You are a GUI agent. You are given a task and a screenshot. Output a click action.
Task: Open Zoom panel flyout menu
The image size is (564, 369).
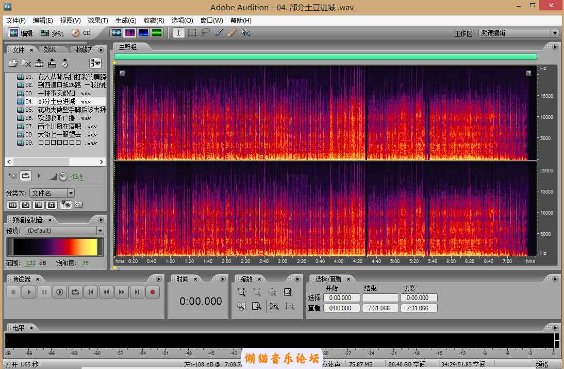pyautogui.click(x=297, y=279)
